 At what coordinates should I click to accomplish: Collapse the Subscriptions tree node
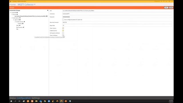coord(12,18)
